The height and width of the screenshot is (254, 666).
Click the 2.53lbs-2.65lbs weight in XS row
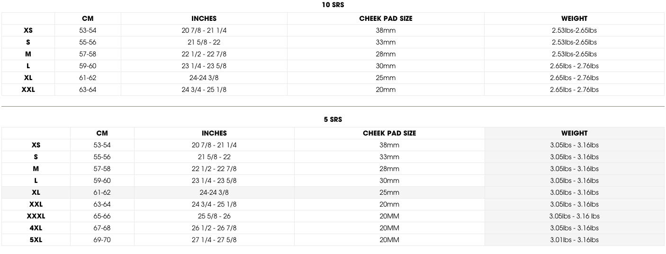point(574,30)
